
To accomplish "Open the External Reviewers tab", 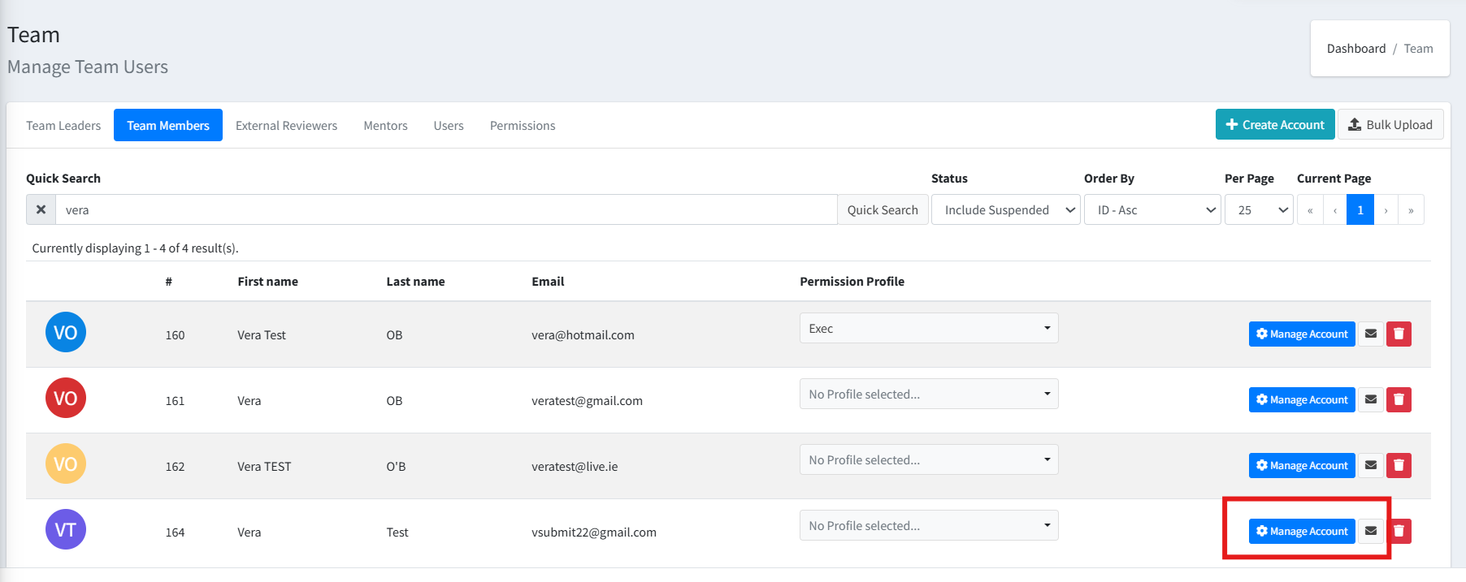I will tap(286, 126).
